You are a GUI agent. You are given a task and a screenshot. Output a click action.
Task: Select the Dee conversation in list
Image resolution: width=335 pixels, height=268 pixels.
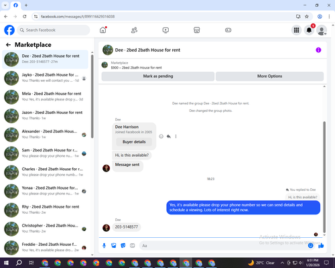pos(45,59)
